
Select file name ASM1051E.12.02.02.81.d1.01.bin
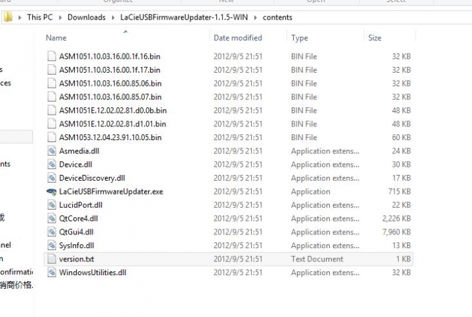tap(113, 124)
